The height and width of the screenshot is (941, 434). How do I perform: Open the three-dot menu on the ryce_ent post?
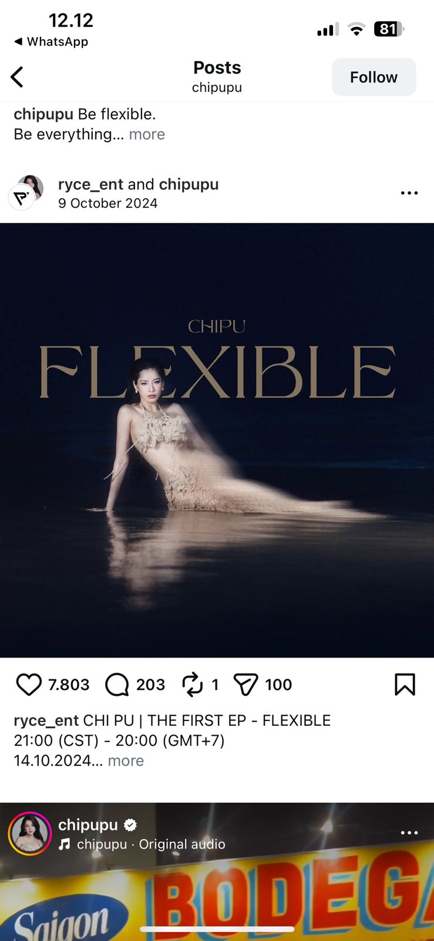tap(409, 193)
